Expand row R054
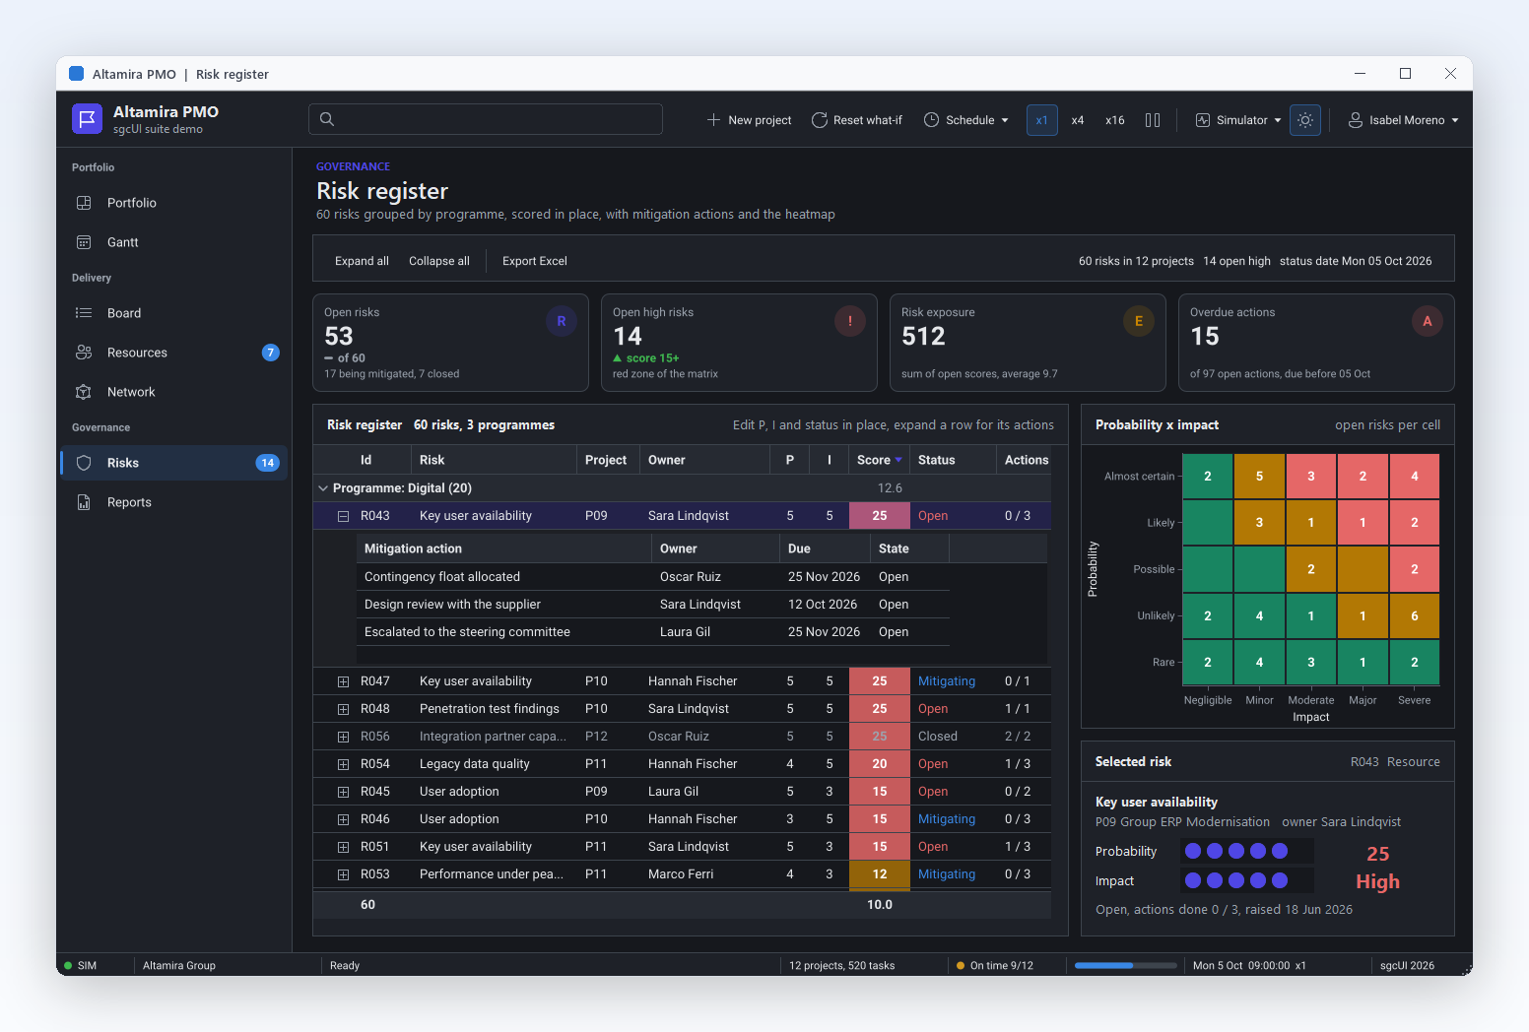1529x1032 pixels. [343, 764]
